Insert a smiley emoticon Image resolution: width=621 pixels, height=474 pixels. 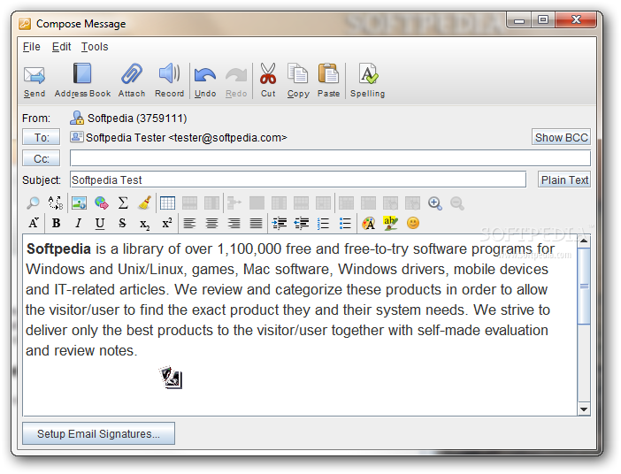click(x=413, y=224)
